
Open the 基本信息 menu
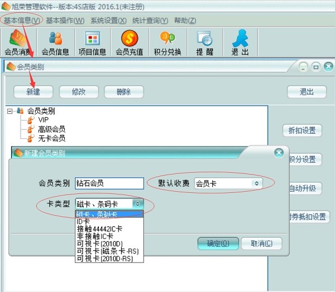(21, 21)
